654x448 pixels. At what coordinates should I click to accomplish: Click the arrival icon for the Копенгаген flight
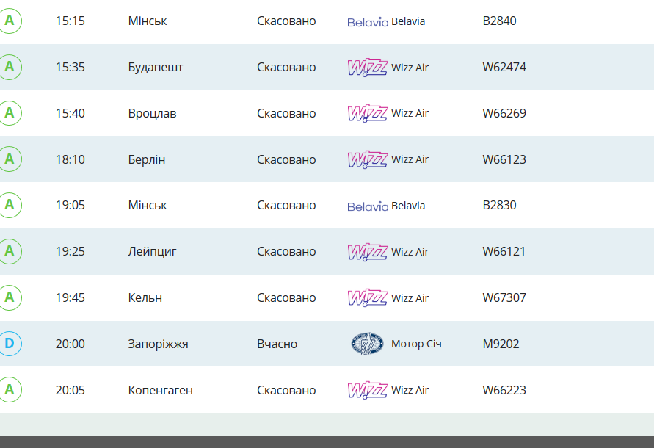click(10, 389)
